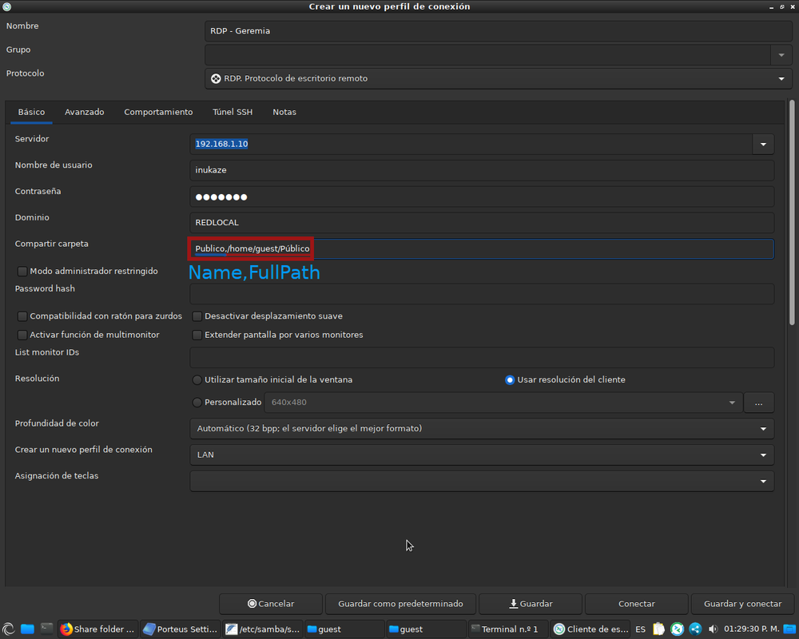
Task: Switch to Firefox Share folder window
Action: [x=97, y=629]
